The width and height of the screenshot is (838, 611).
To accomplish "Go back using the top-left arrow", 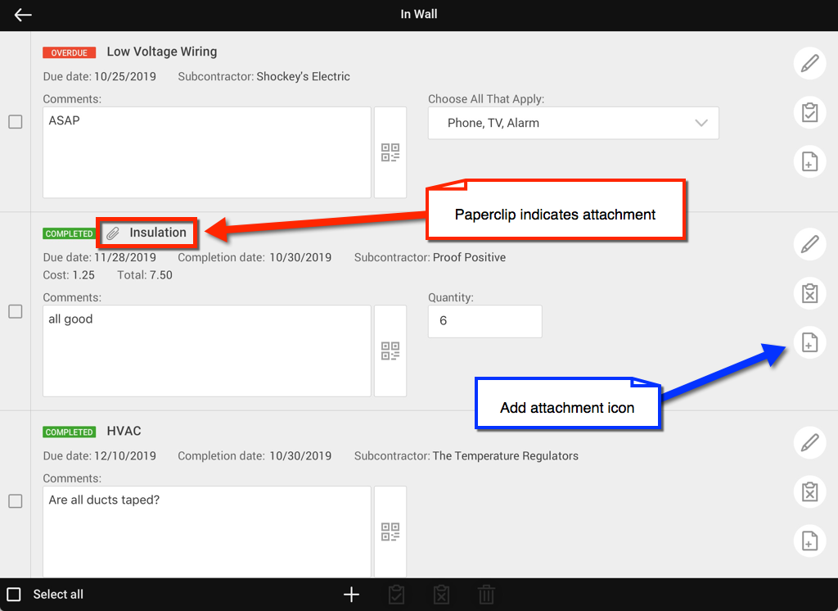I will pyautogui.click(x=23, y=15).
